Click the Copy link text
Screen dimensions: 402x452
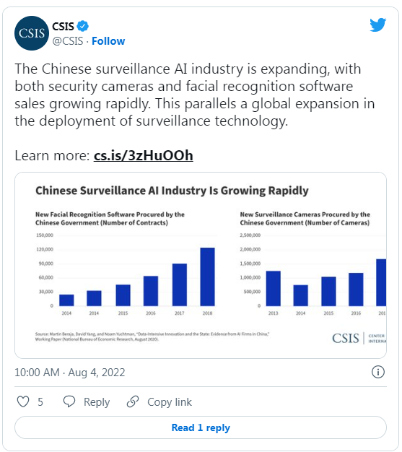[170, 402]
